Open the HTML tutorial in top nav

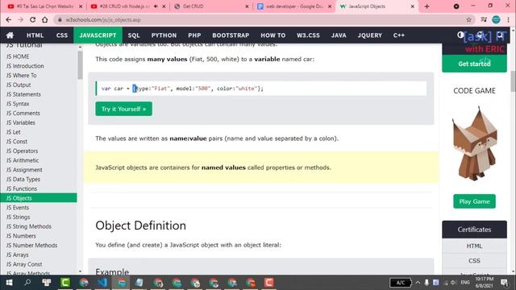35,35
